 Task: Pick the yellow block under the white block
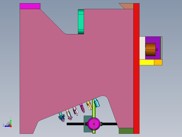[x=147, y=62]
